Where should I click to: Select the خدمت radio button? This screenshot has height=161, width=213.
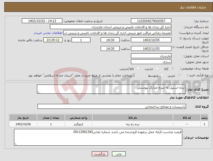pyautogui.click(x=157, y=68)
